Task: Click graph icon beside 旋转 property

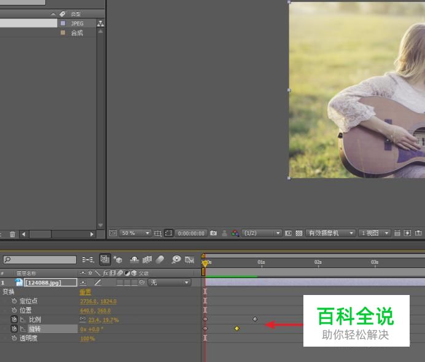Action: click(23, 329)
